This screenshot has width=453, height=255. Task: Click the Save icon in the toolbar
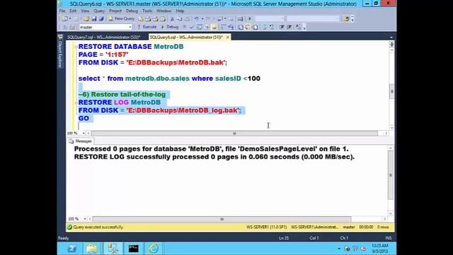coord(94,19)
